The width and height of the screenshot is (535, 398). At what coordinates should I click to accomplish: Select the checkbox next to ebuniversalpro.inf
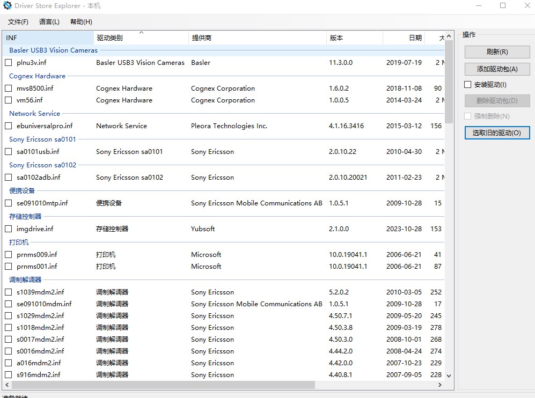(x=9, y=126)
